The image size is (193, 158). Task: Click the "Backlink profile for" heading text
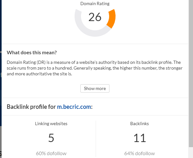click(x=31, y=107)
